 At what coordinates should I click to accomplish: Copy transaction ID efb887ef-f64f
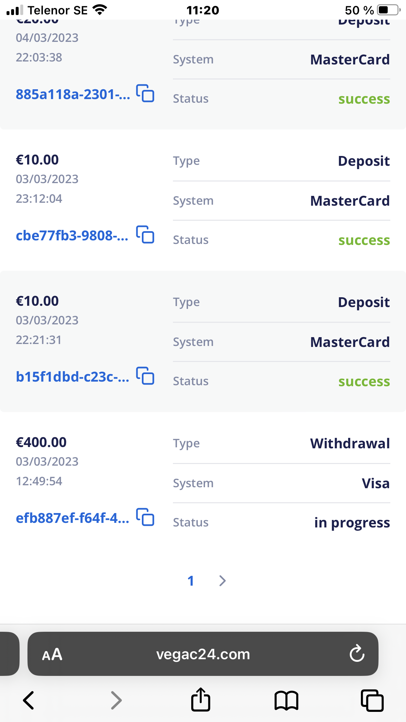pyautogui.click(x=145, y=517)
